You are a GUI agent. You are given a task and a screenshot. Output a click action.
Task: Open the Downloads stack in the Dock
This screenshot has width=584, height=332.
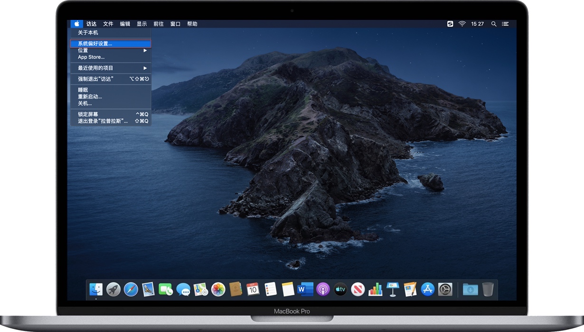coord(470,289)
